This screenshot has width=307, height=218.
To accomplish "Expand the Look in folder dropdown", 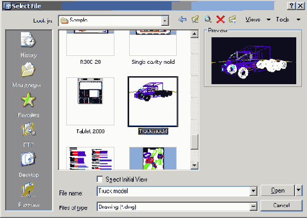I will click(165, 20).
